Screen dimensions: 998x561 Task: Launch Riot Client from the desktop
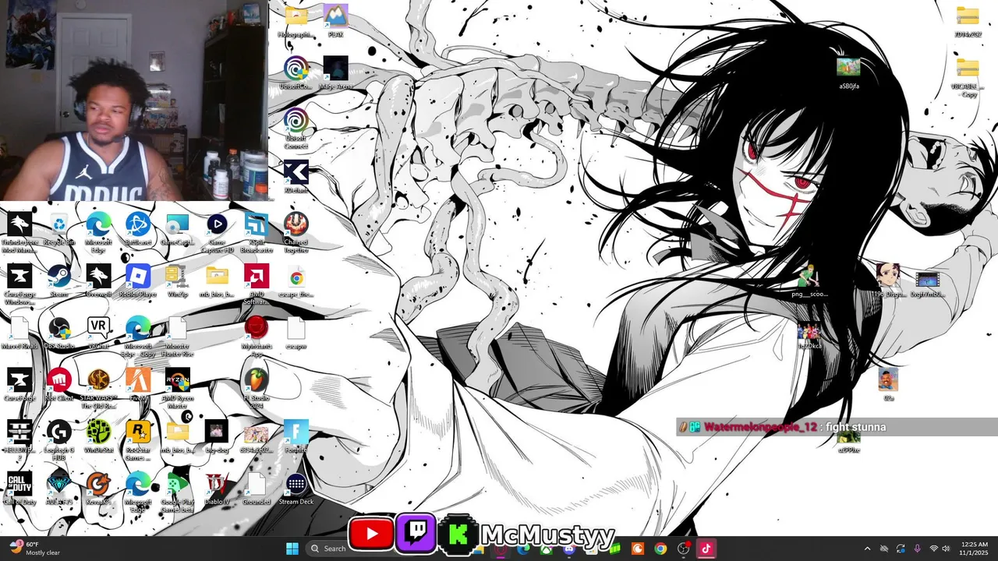tap(59, 385)
